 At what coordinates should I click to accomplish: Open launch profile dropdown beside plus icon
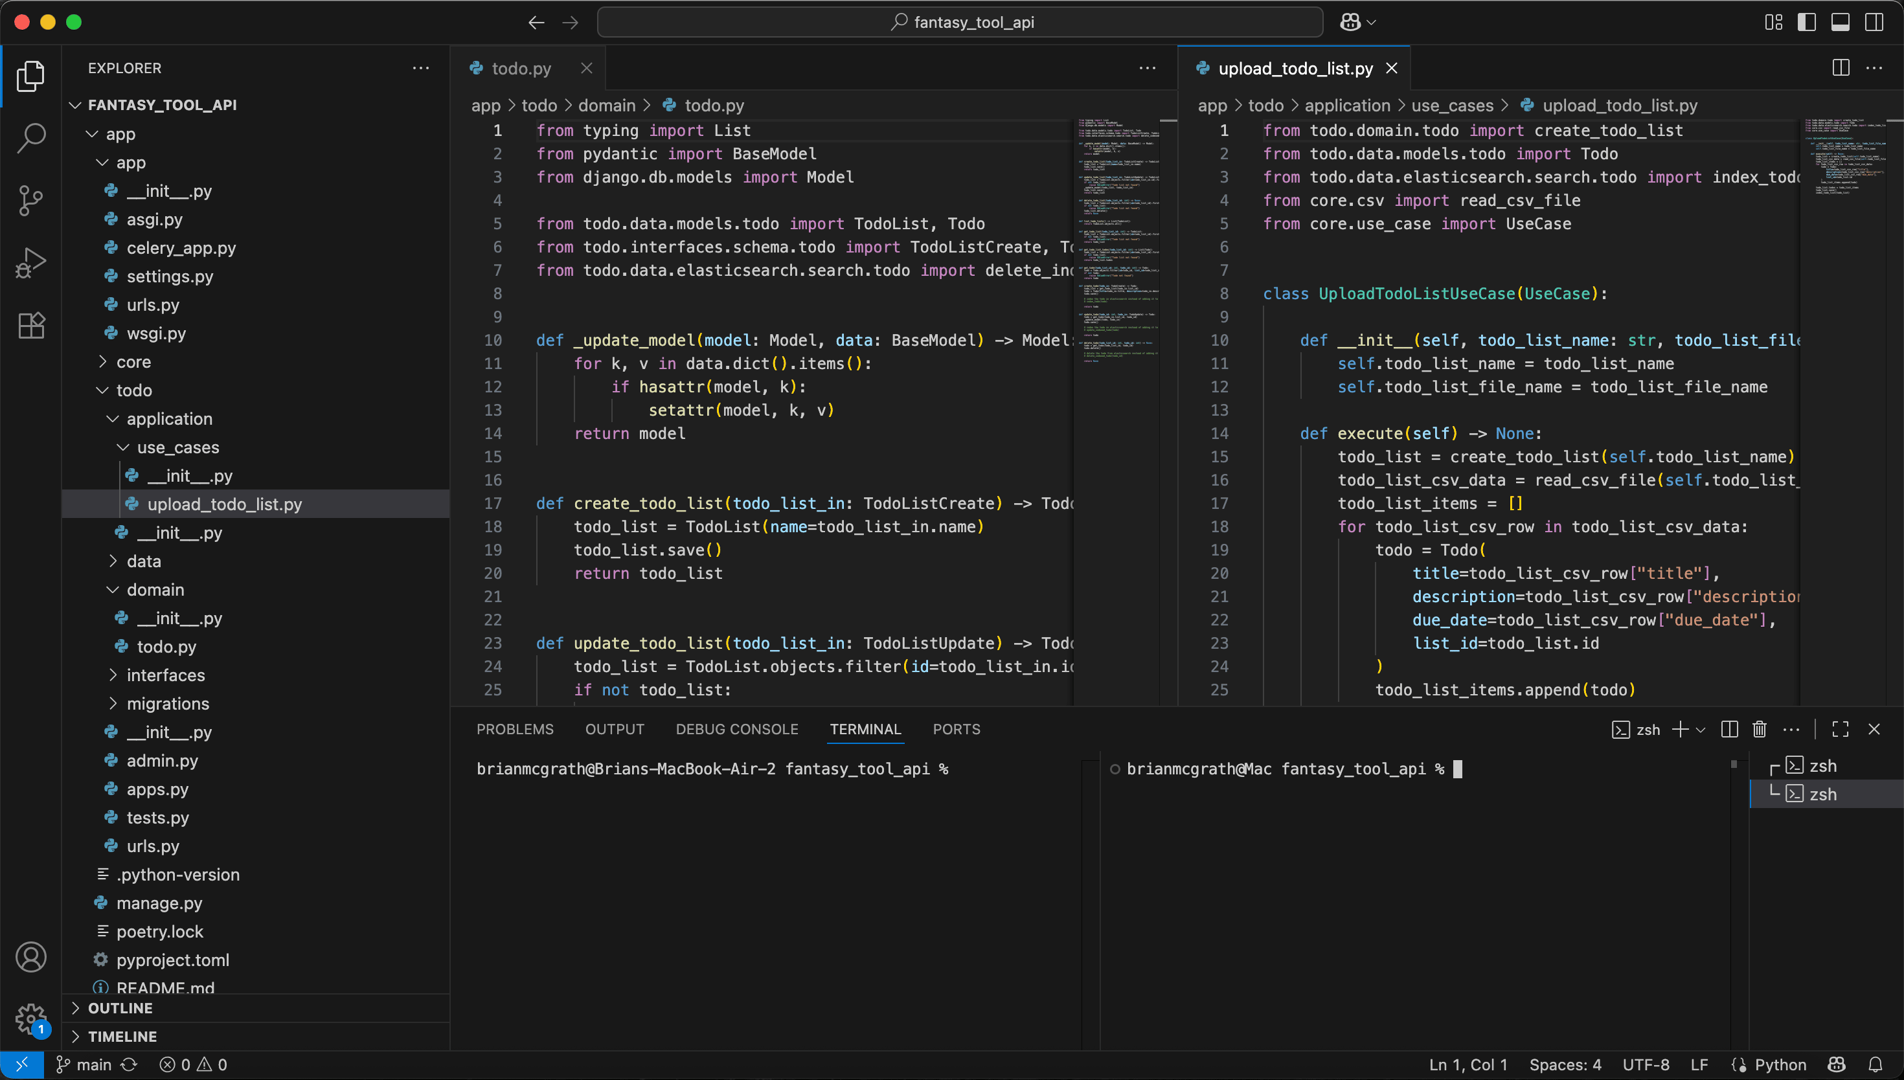pos(1701,730)
